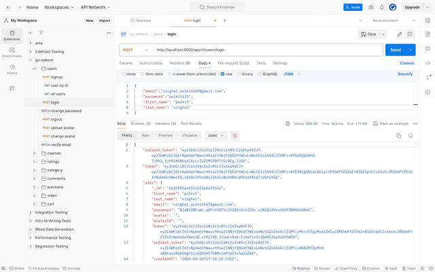Open the request info icon
The width and height of the screenshot is (435, 272).
[x=428, y=92]
